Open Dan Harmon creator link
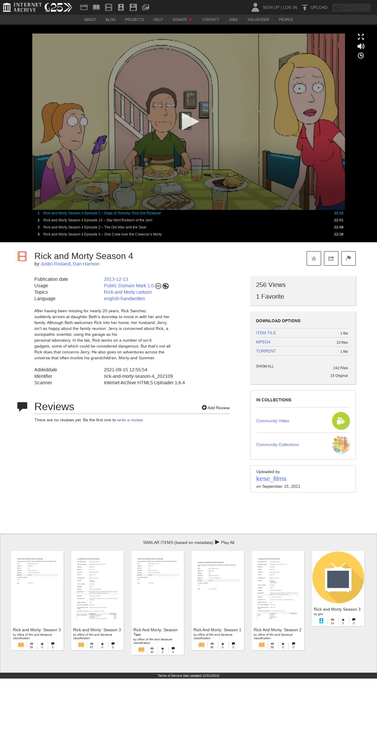 pyautogui.click(x=86, y=264)
